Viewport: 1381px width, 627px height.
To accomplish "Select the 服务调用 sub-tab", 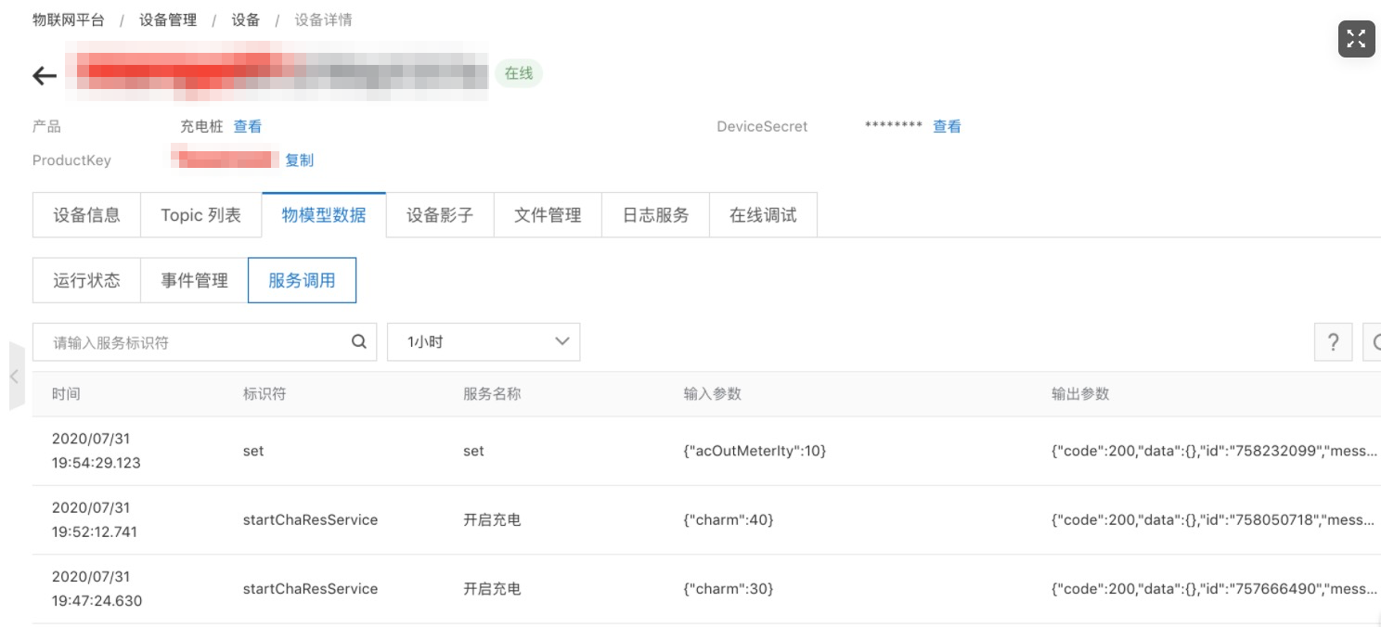I will coord(302,280).
